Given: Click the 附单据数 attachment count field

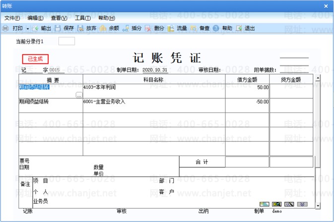Looking at the screenshot, I should click(x=294, y=69).
